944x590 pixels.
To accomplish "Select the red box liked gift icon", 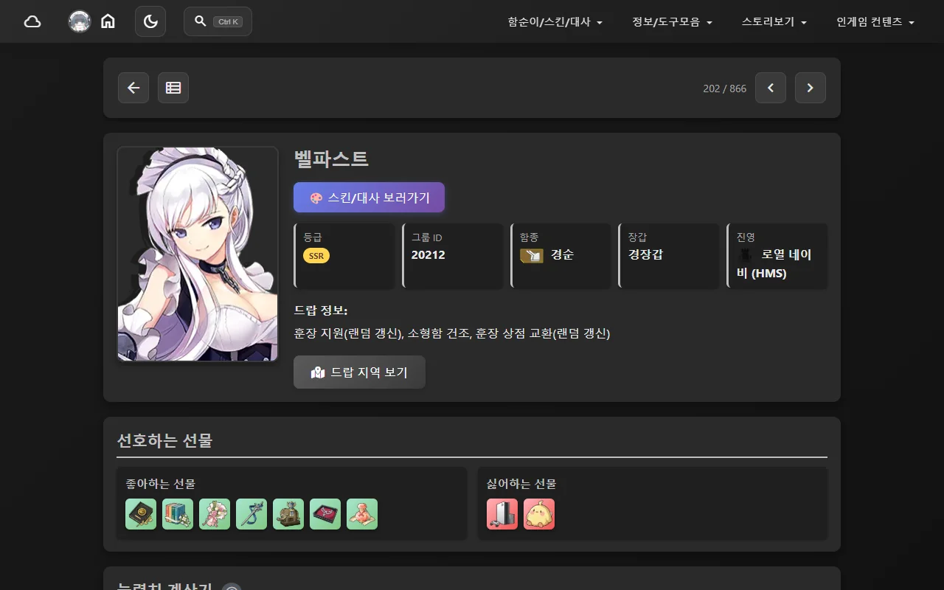I will [x=325, y=514].
